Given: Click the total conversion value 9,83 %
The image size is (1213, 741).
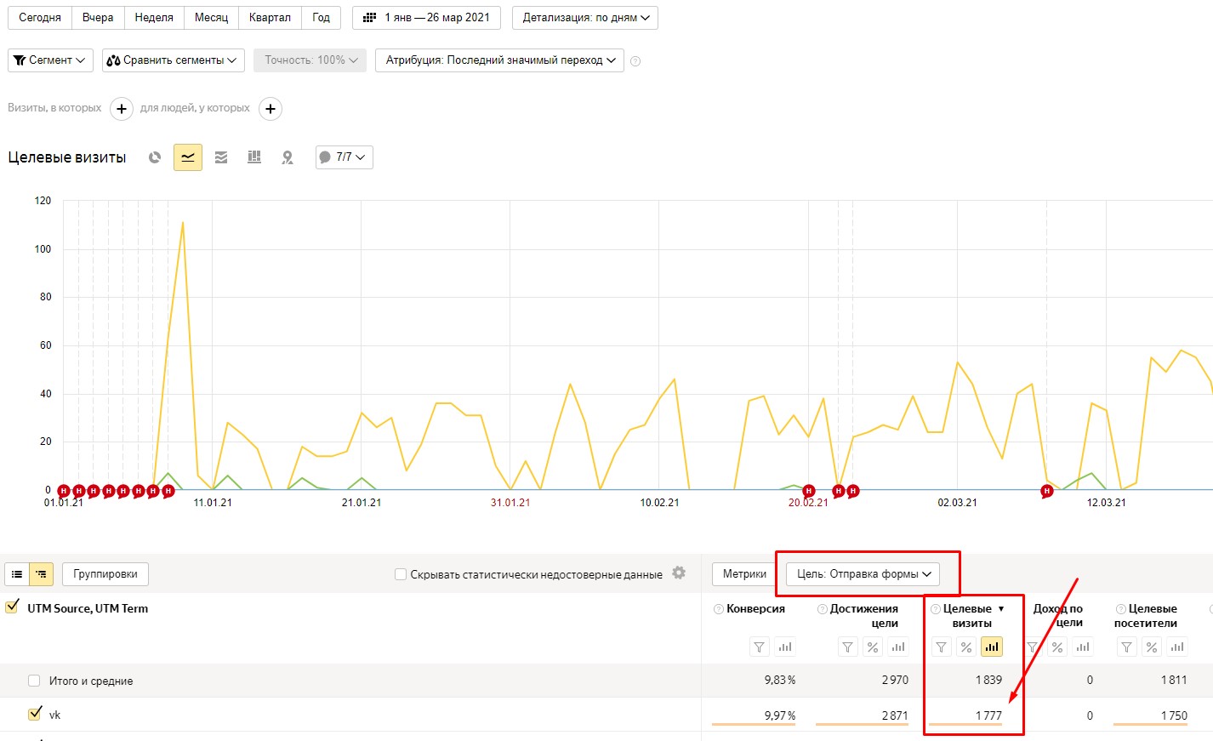Looking at the screenshot, I should [780, 681].
